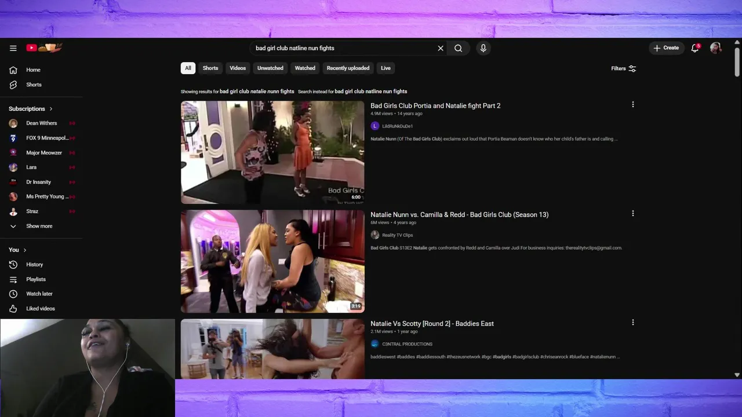Select the Unwatched filter chip
The height and width of the screenshot is (417, 742).
point(270,68)
